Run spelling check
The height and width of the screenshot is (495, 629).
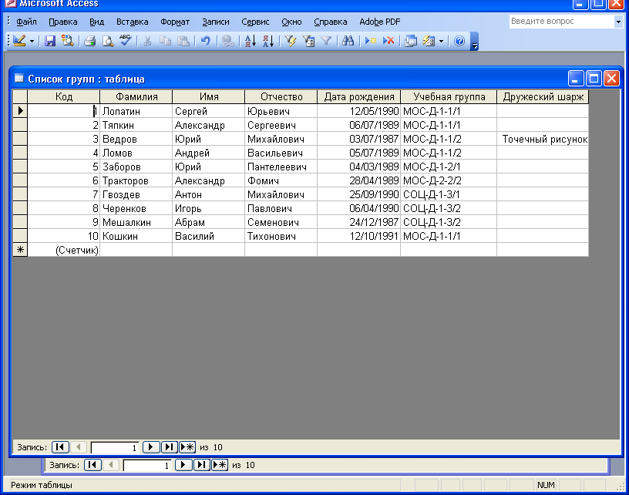(x=125, y=41)
